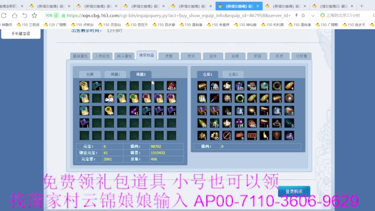
Task: Click warehouse item with count 1165
Action: [214, 86]
